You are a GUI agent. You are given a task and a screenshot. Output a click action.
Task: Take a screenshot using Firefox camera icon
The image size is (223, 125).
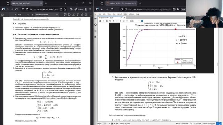pyautogui.click(x=71, y=9)
